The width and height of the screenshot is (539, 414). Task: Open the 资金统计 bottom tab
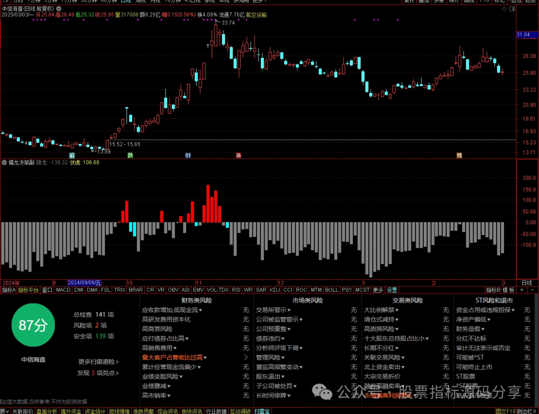[95, 411]
